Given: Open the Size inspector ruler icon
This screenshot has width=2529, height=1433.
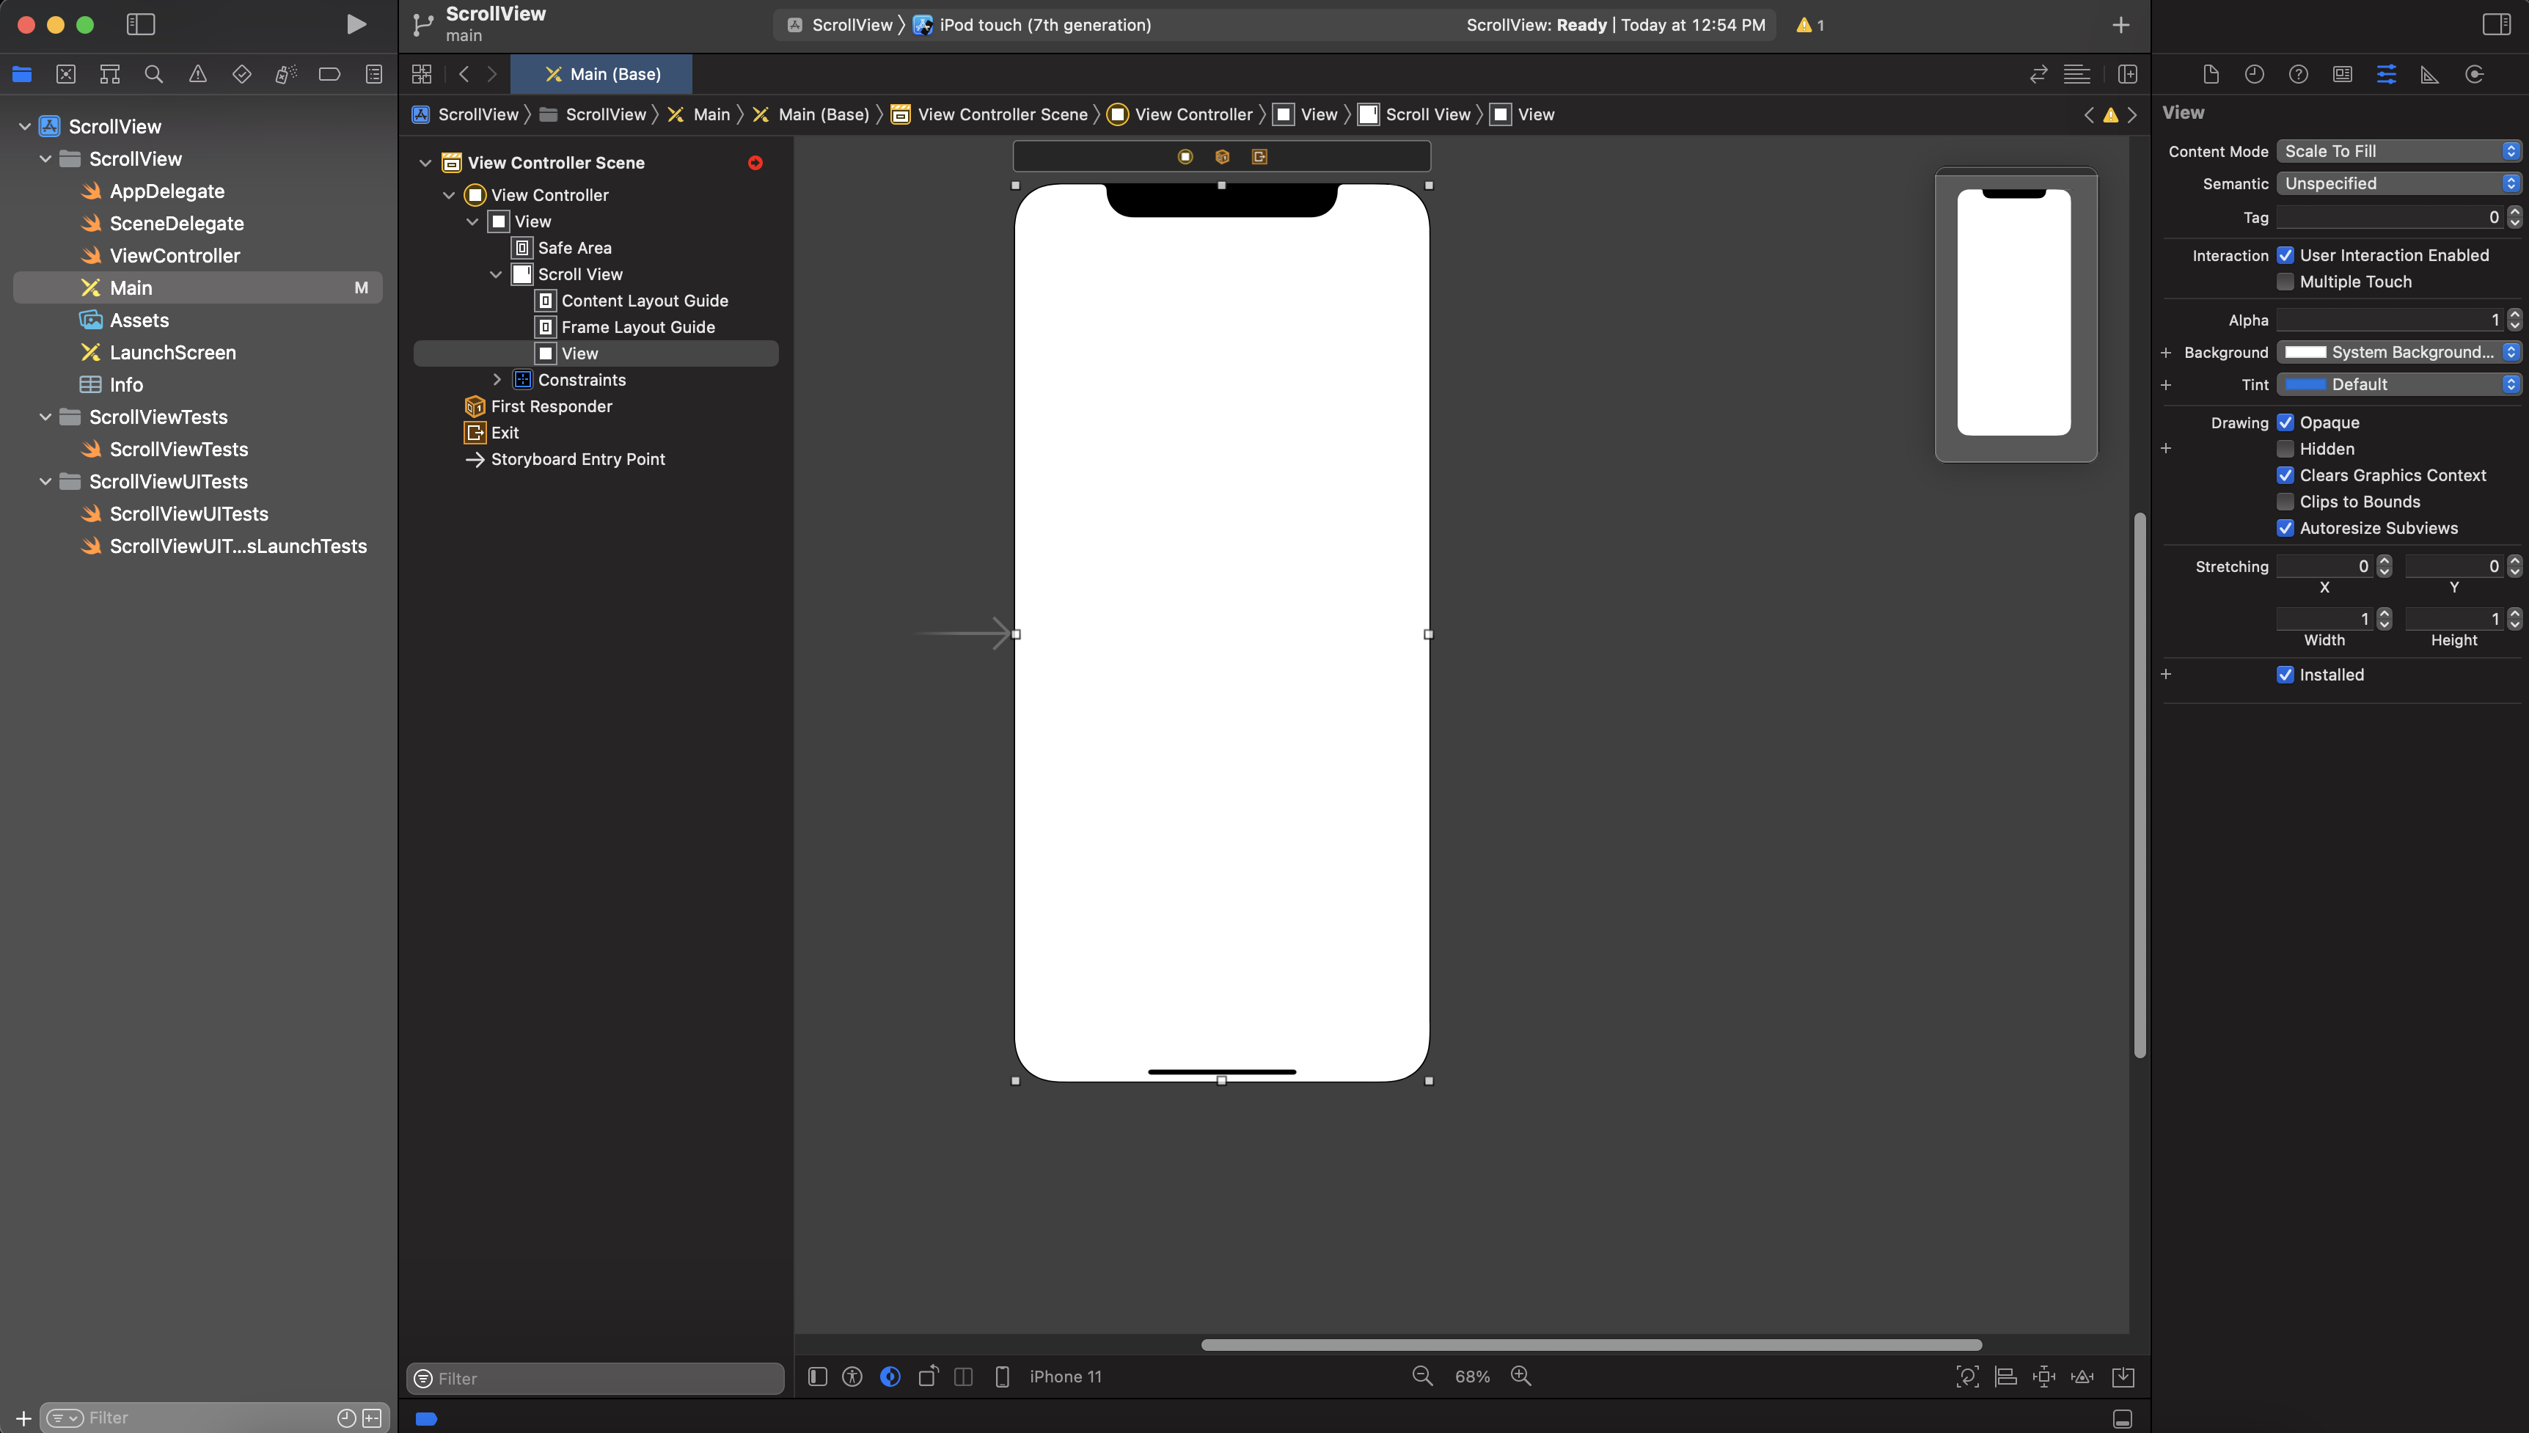Looking at the screenshot, I should [2429, 75].
